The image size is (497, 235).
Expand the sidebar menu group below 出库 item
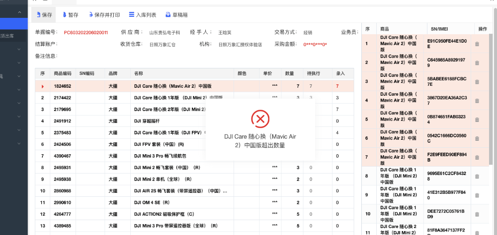(x=19, y=49)
